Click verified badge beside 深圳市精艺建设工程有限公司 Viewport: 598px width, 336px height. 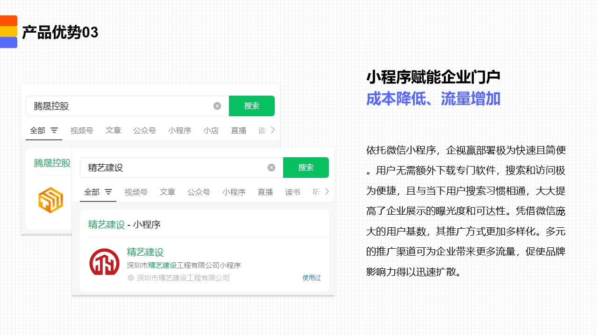pos(131,278)
